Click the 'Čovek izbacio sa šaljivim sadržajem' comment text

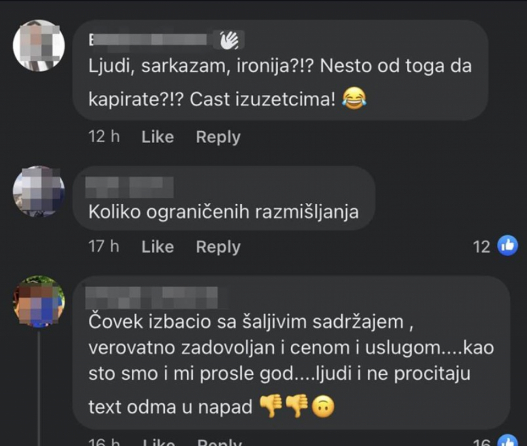291,364
